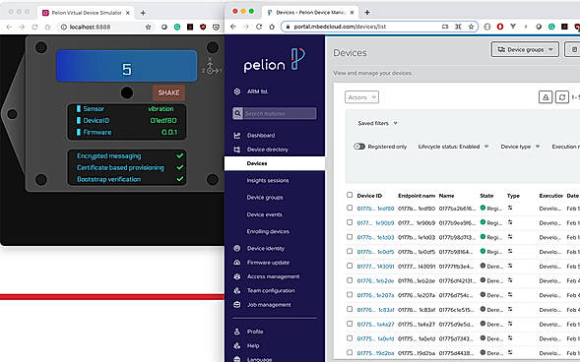Open Enrolling devices in sidebar
The image size is (580, 362).
point(268,231)
